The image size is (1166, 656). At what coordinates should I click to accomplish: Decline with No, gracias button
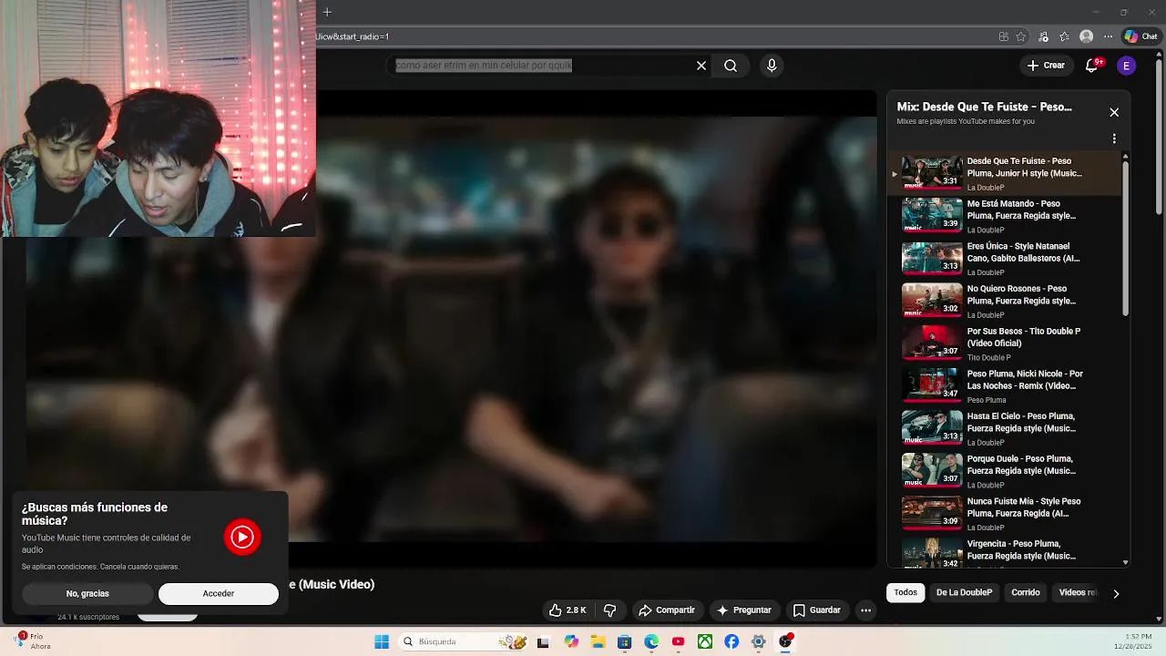click(x=87, y=594)
